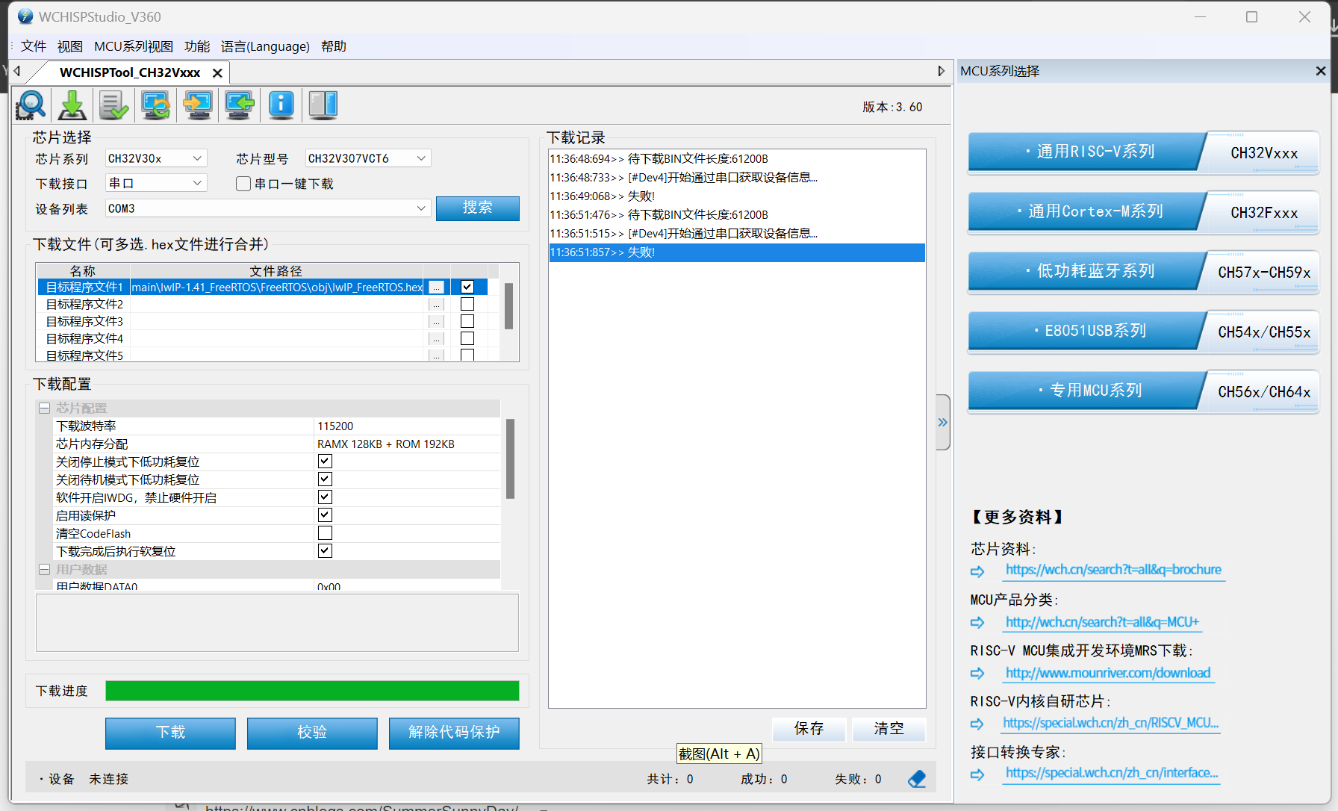1338x811 pixels.
Task: Click the monitor with orange arrow icon
Action: (x=198, y=105)
